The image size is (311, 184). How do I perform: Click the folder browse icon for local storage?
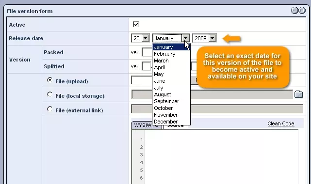coord(299,94)
